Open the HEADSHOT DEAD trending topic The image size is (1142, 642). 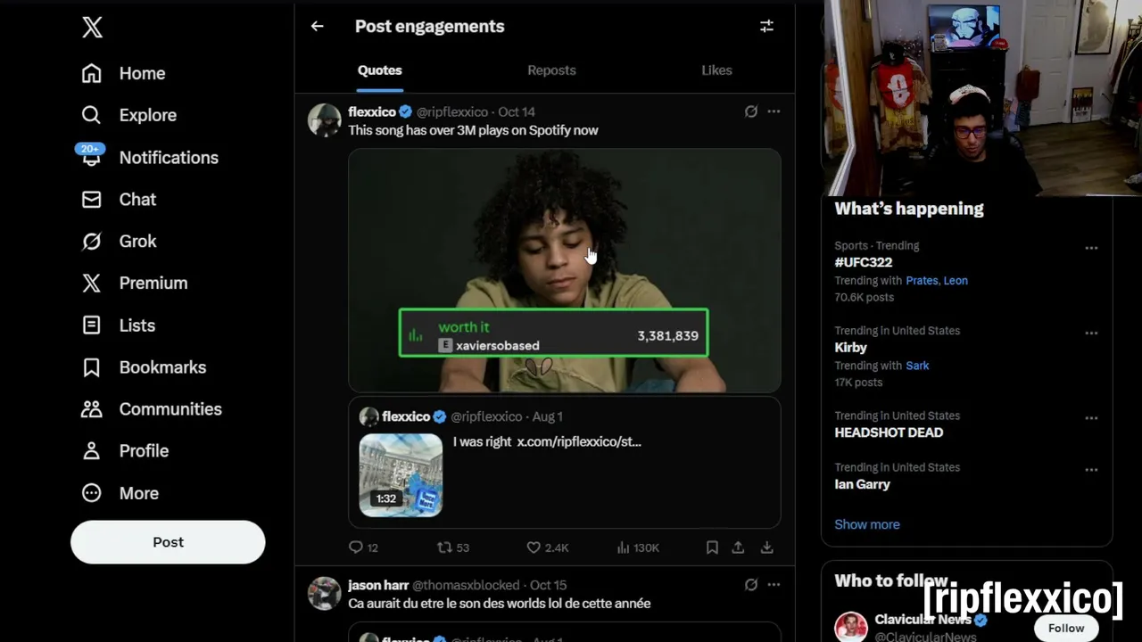[x=889, y=432]
